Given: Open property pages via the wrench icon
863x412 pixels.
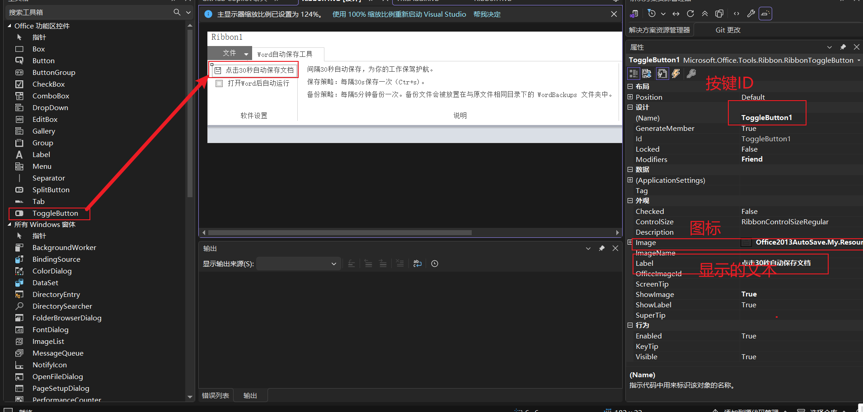Looking at the screenshot, I should click(x=691, y=74).
